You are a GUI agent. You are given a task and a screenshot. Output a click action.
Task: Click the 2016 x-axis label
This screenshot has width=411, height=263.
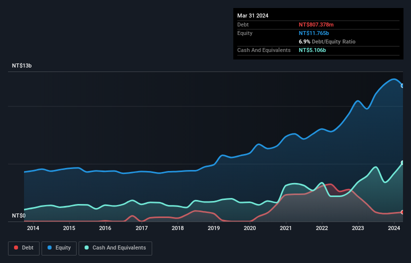pyautogui.click(x=105, y=228)
